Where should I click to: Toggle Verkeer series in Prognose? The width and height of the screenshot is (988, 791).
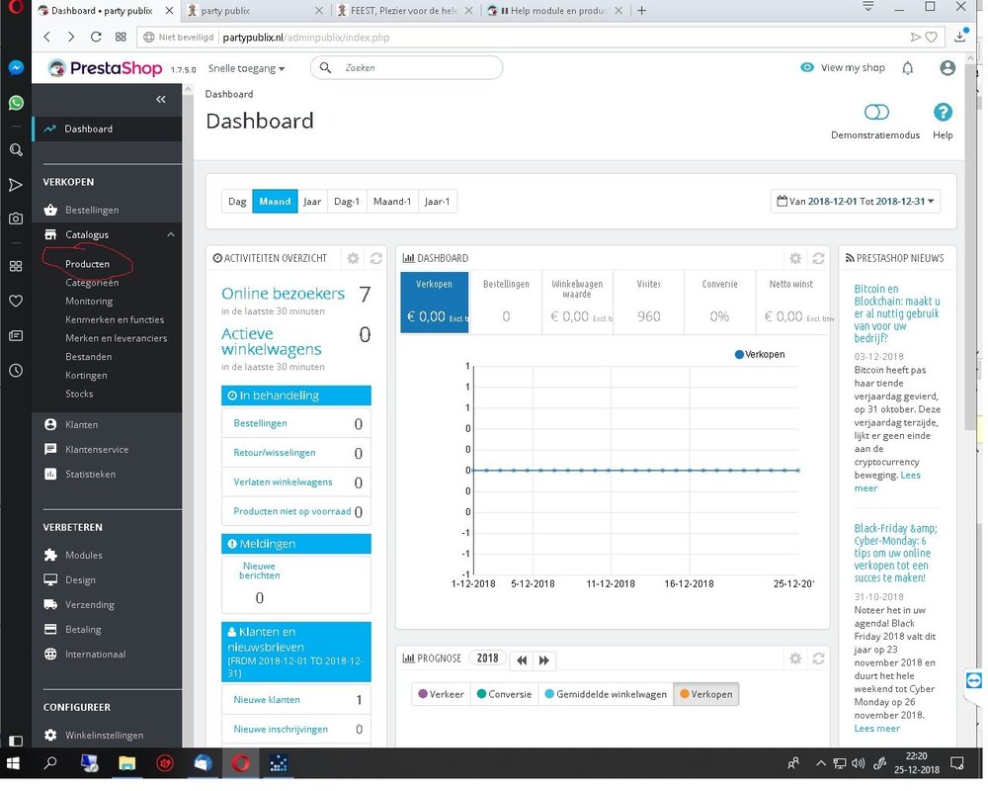point(441,694)
